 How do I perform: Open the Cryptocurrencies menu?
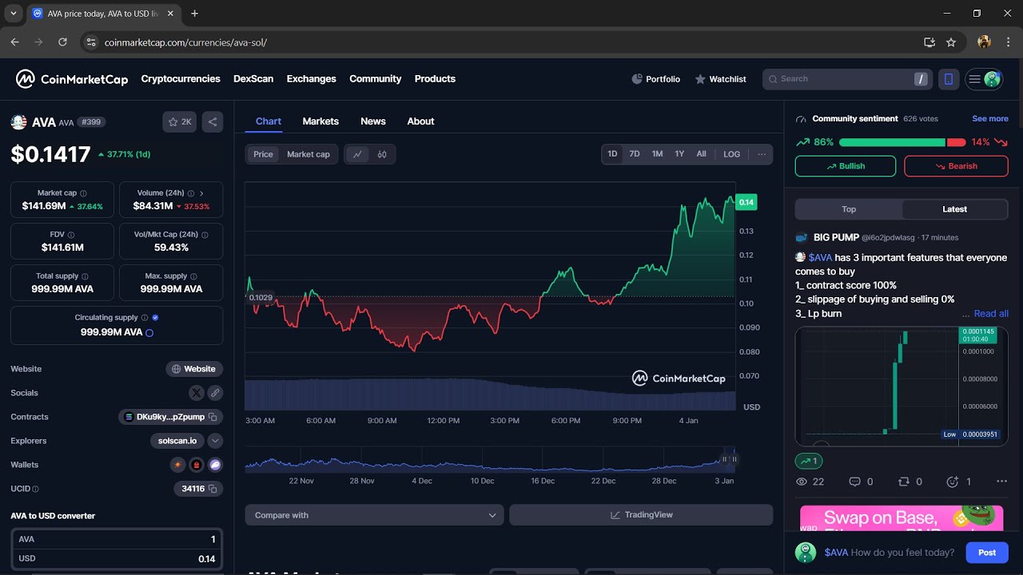pos(181,79)
